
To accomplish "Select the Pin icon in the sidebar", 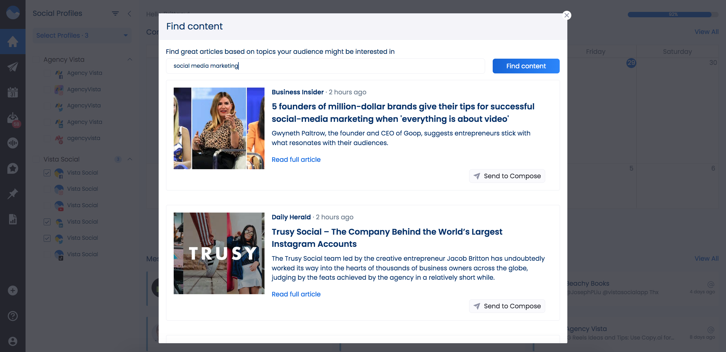I will (x=13, y=194).
